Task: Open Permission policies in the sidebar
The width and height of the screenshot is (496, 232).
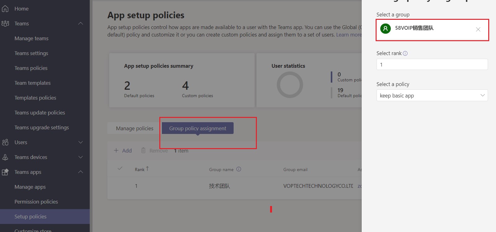Action: coord(36,202)
